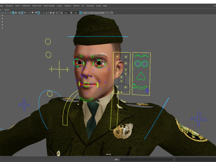Screen dimensions: 216x162
Task: Open the UV menu
Action: pyautogui.click(x=83, y=6)
